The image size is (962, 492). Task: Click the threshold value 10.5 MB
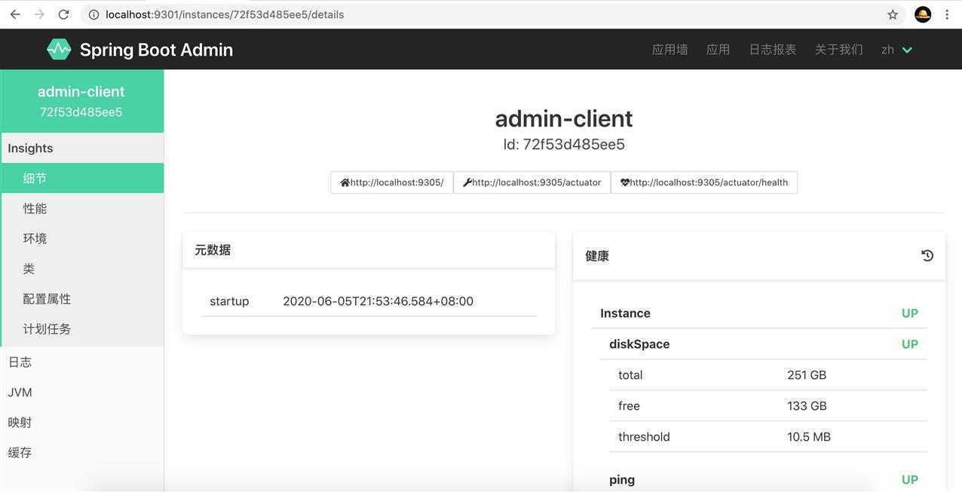[809, 437]
